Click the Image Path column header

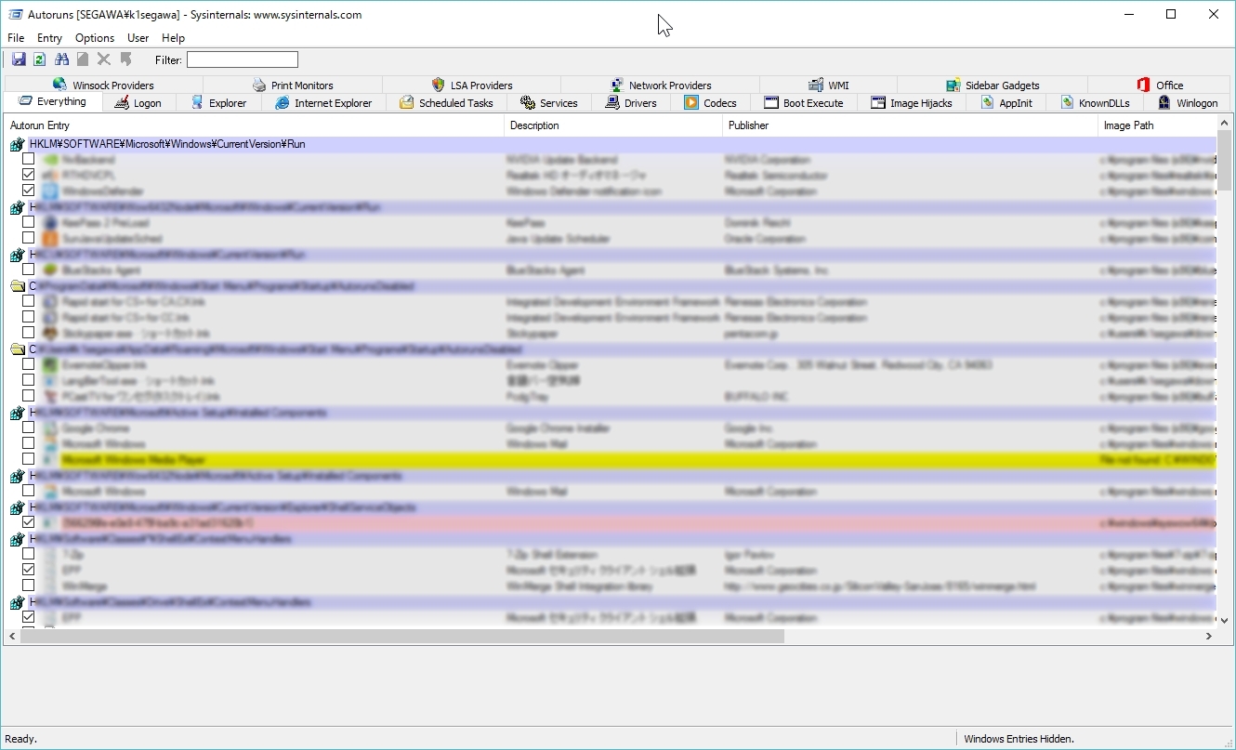click(x=1157, y=125)
